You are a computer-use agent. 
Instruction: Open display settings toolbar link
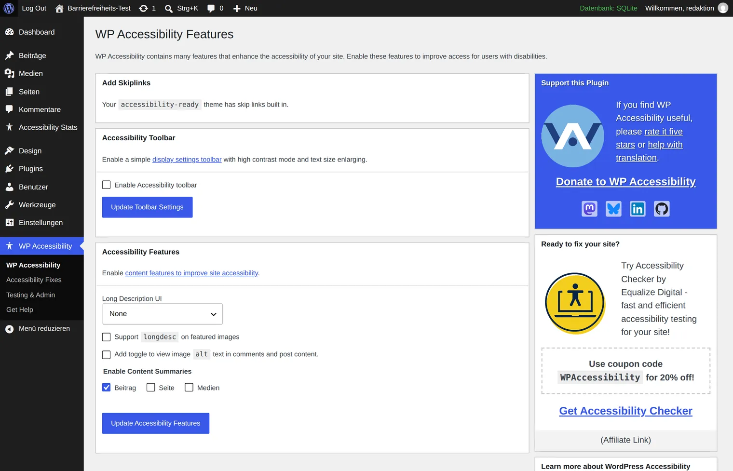pos(187,160)
